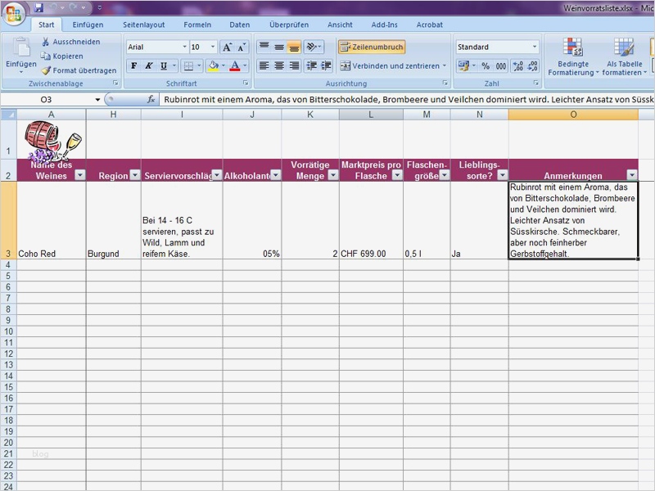Expand the Arial font name dropdown
This screenshot has height=491, width=655.
(x=183, y=47)
